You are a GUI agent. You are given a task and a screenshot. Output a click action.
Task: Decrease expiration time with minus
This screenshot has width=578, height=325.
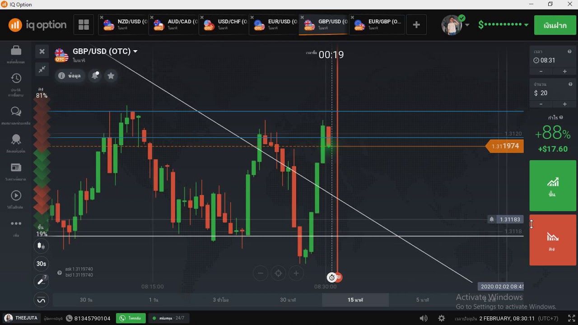[541, 72]
